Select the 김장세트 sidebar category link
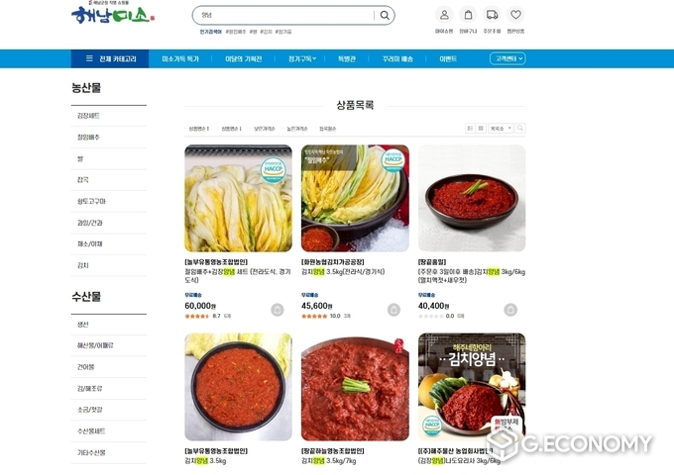This screenshot has width=674, height=475. point(88,116)
